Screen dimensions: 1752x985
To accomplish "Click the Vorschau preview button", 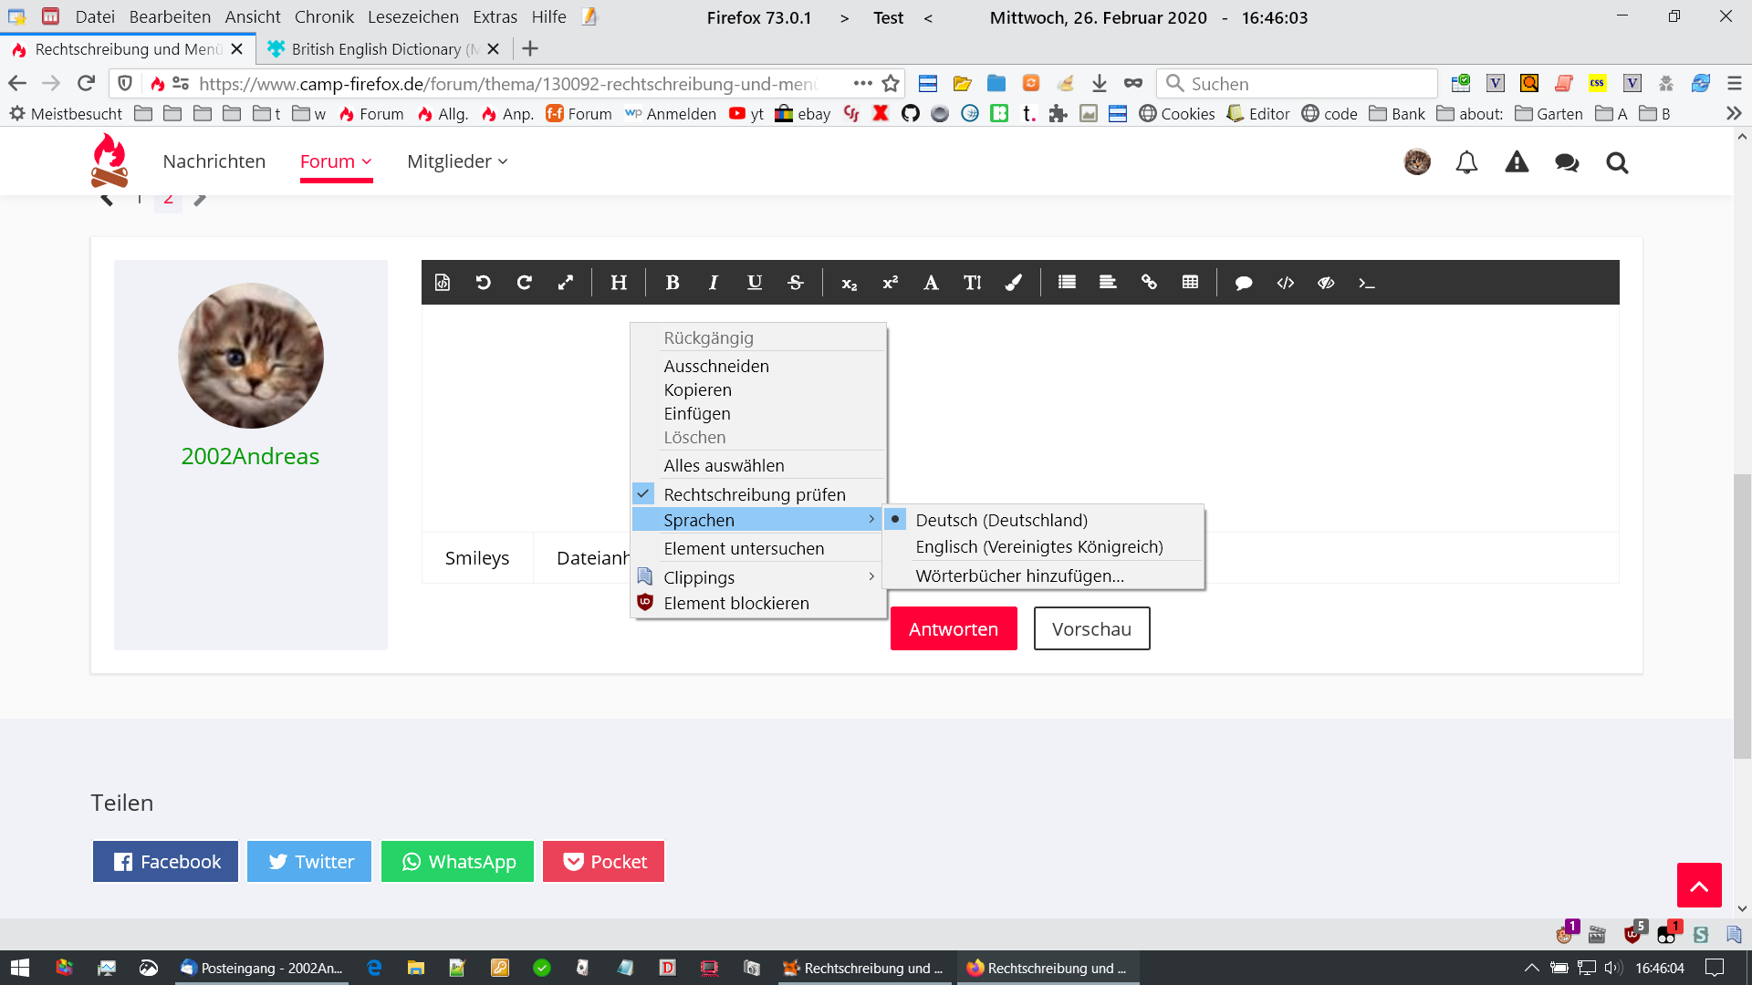I will click(x=1091, y=628).
